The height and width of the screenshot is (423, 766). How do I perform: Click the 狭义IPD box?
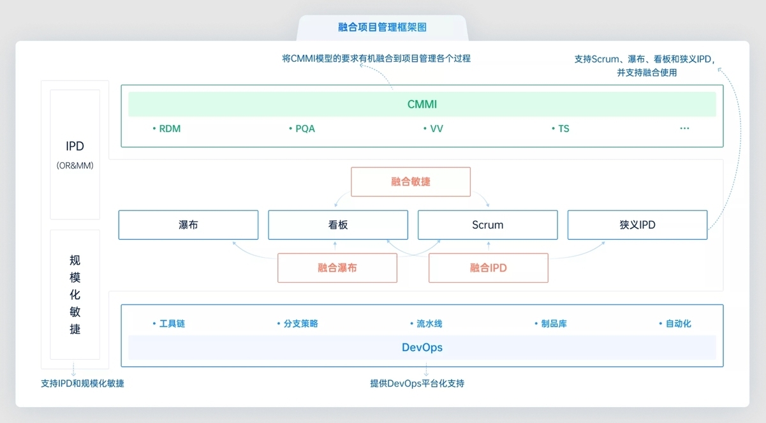pos(637,225)
